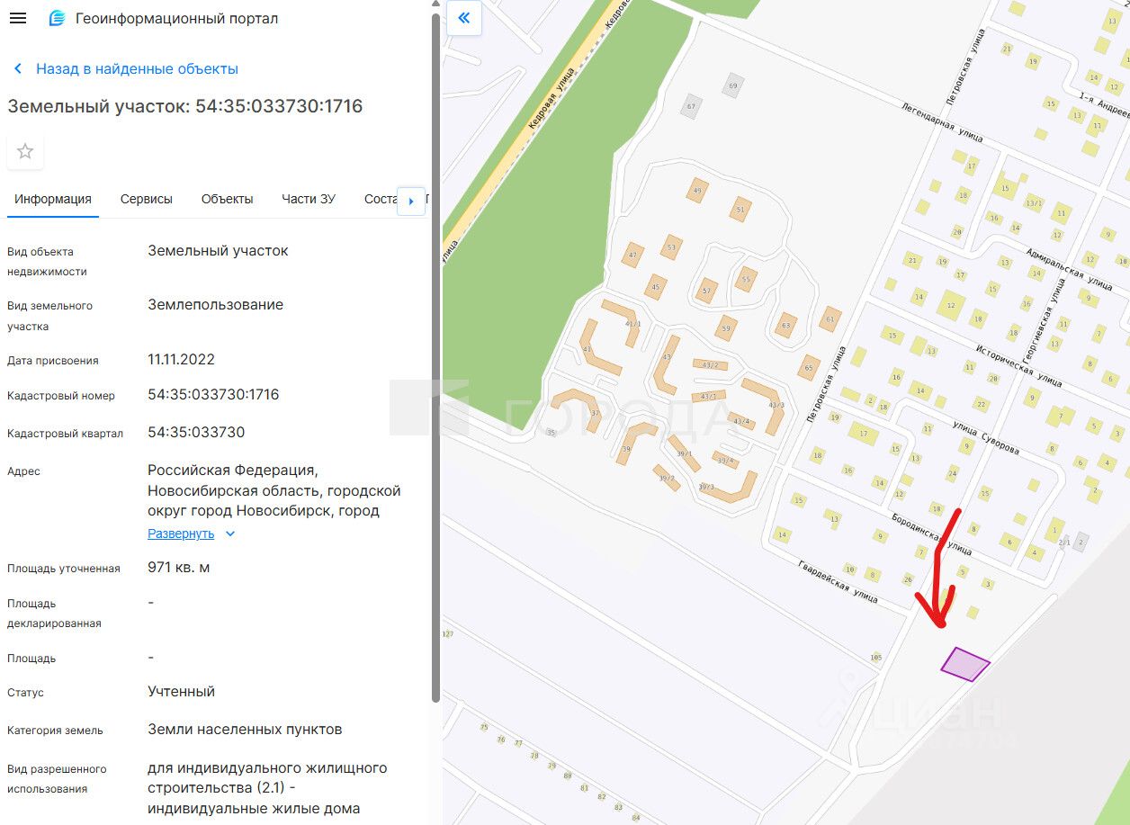
Task: Click the back arrow next to 'Назад в найденные объекты'
Action: (x=18, y=68)
